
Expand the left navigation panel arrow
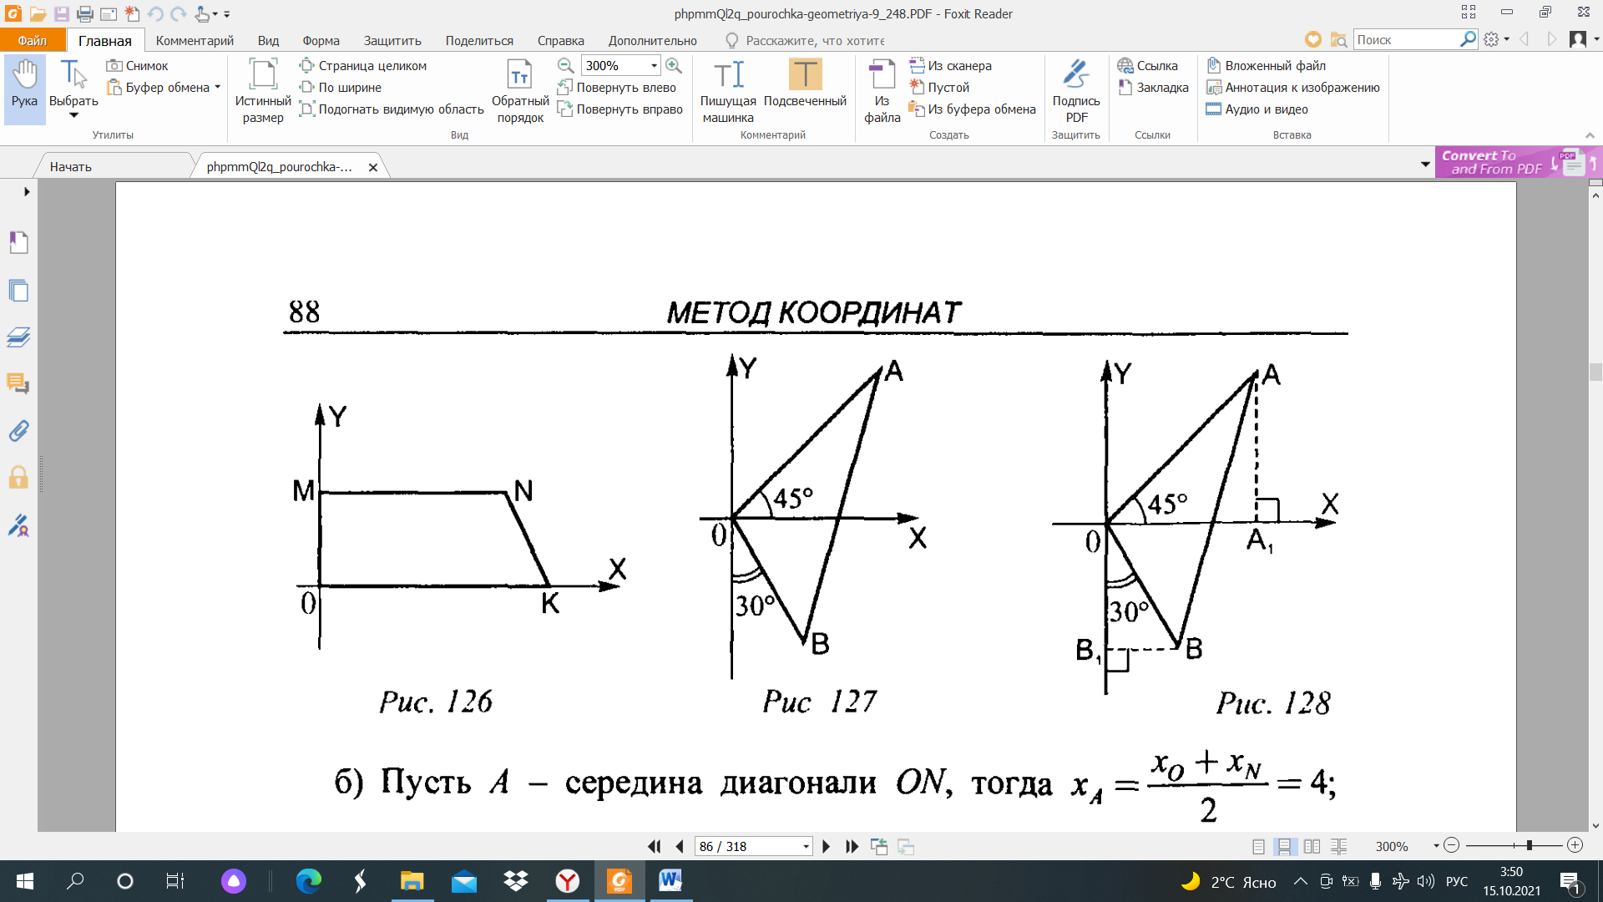27,191
